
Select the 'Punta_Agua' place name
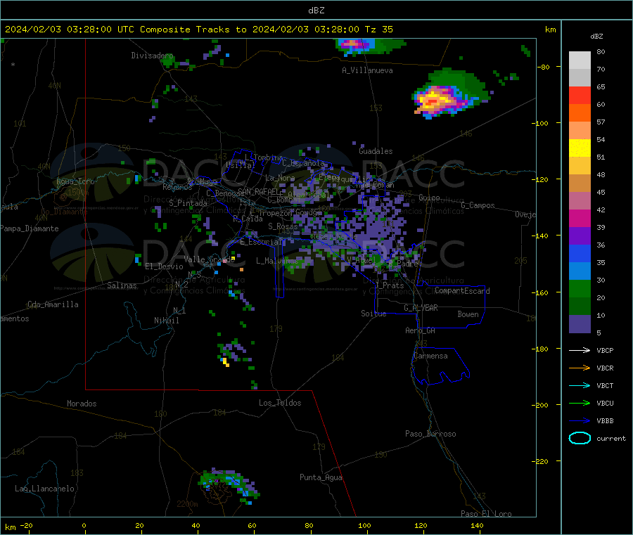[x=321, y=477]
